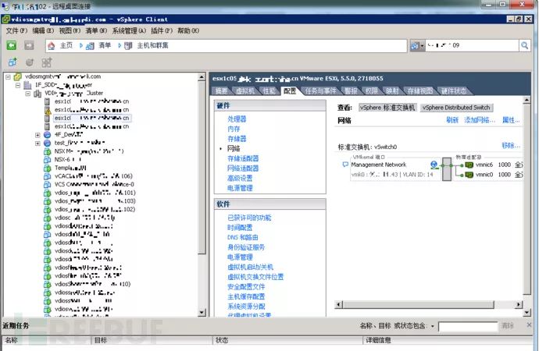Screen dimensions: 539x351
Task: Click the search text field in toolbar
Action: 472,45
